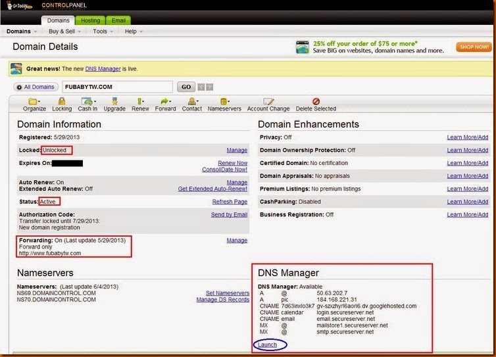Click the NS69.DOMAINCONTROL.COM nameserver text
This screenshot has width=496, height=357.
coord(57,293)
